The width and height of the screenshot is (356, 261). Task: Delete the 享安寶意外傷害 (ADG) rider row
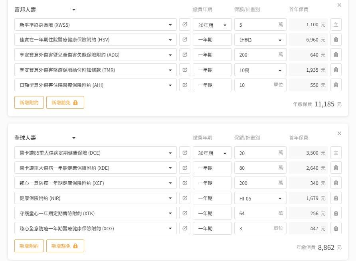pyautogui.click(x=336, y=55)
